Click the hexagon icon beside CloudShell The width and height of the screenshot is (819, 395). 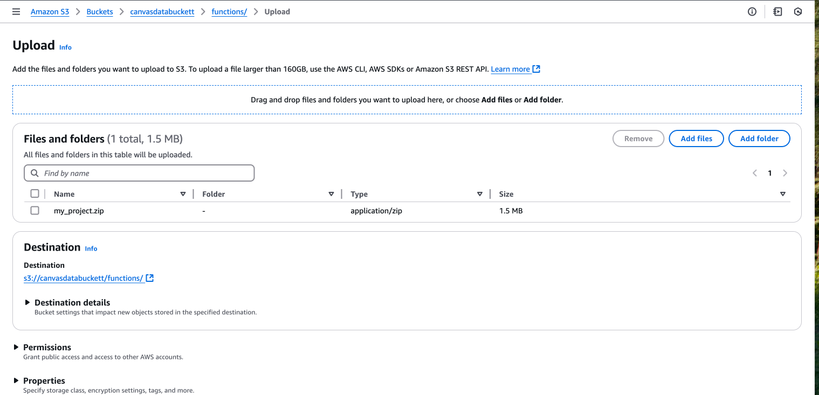798,11
